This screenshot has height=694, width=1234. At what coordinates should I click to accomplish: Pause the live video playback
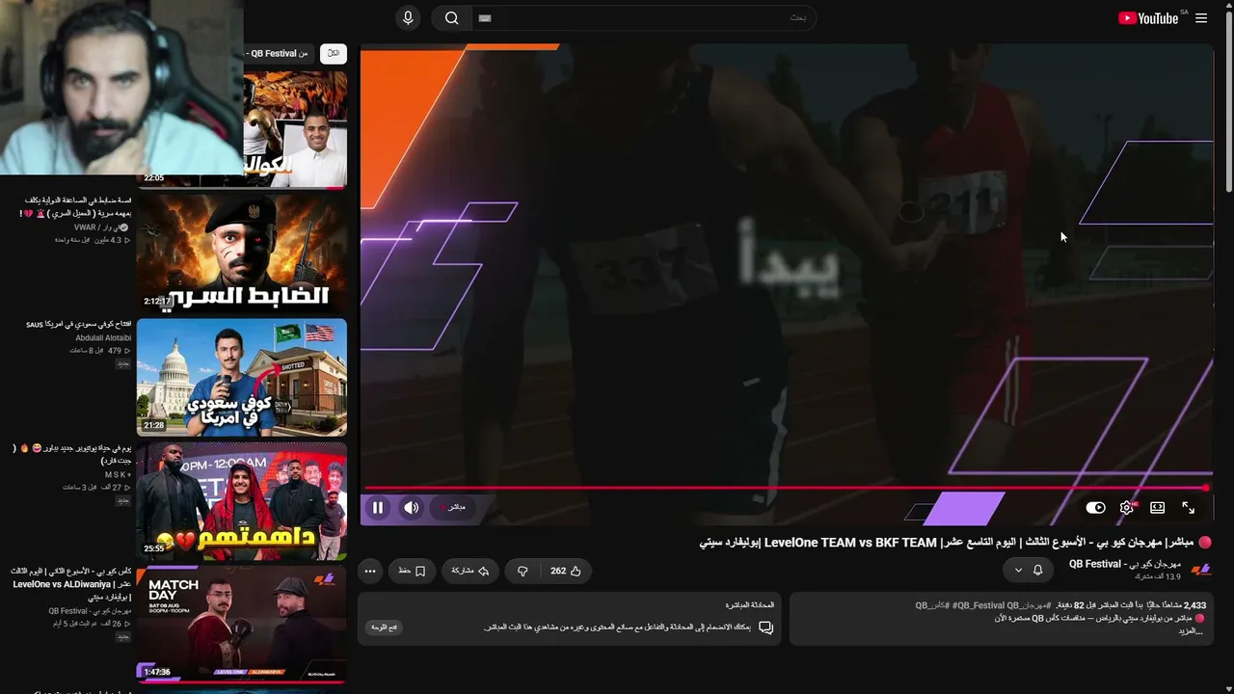click(x=378, y=507)
